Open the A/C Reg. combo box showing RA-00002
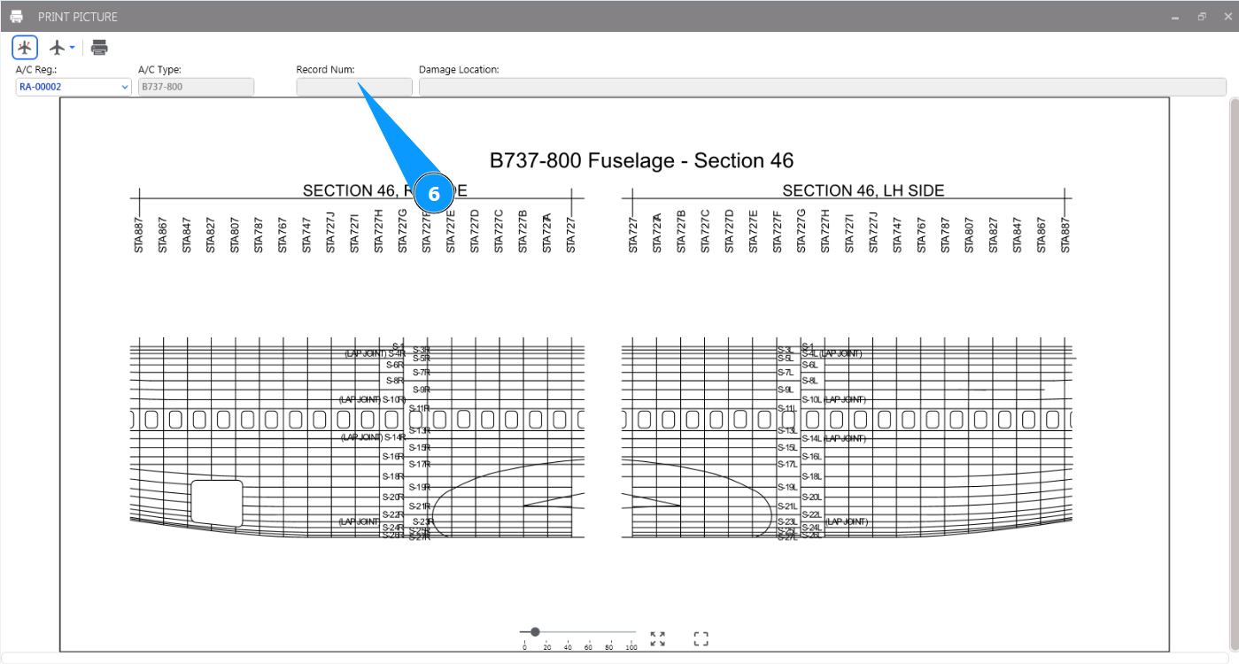Image resolution: width=1239 pixels, height=664 pixels. pyautogui.click(x=74, y=87)
